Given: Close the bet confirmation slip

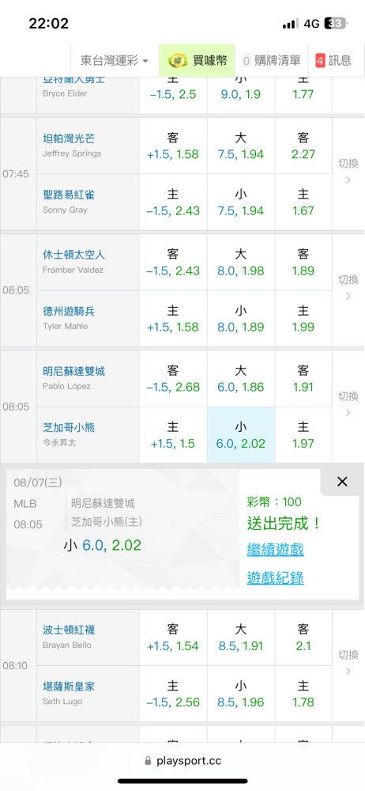Looking at the screenshot, I should pyautogui.click(x=342, y=482).
